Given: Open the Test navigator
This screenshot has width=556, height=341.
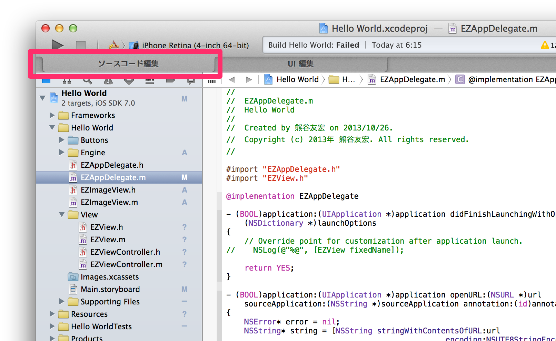Looking at the screenshot, I should click(129, 80).
